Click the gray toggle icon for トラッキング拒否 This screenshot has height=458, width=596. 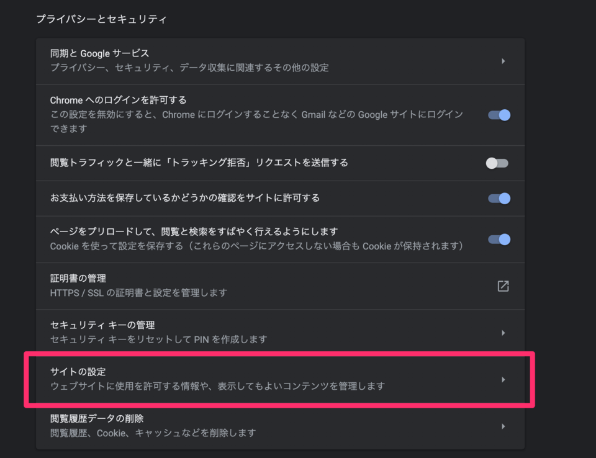tap(499, 163)
